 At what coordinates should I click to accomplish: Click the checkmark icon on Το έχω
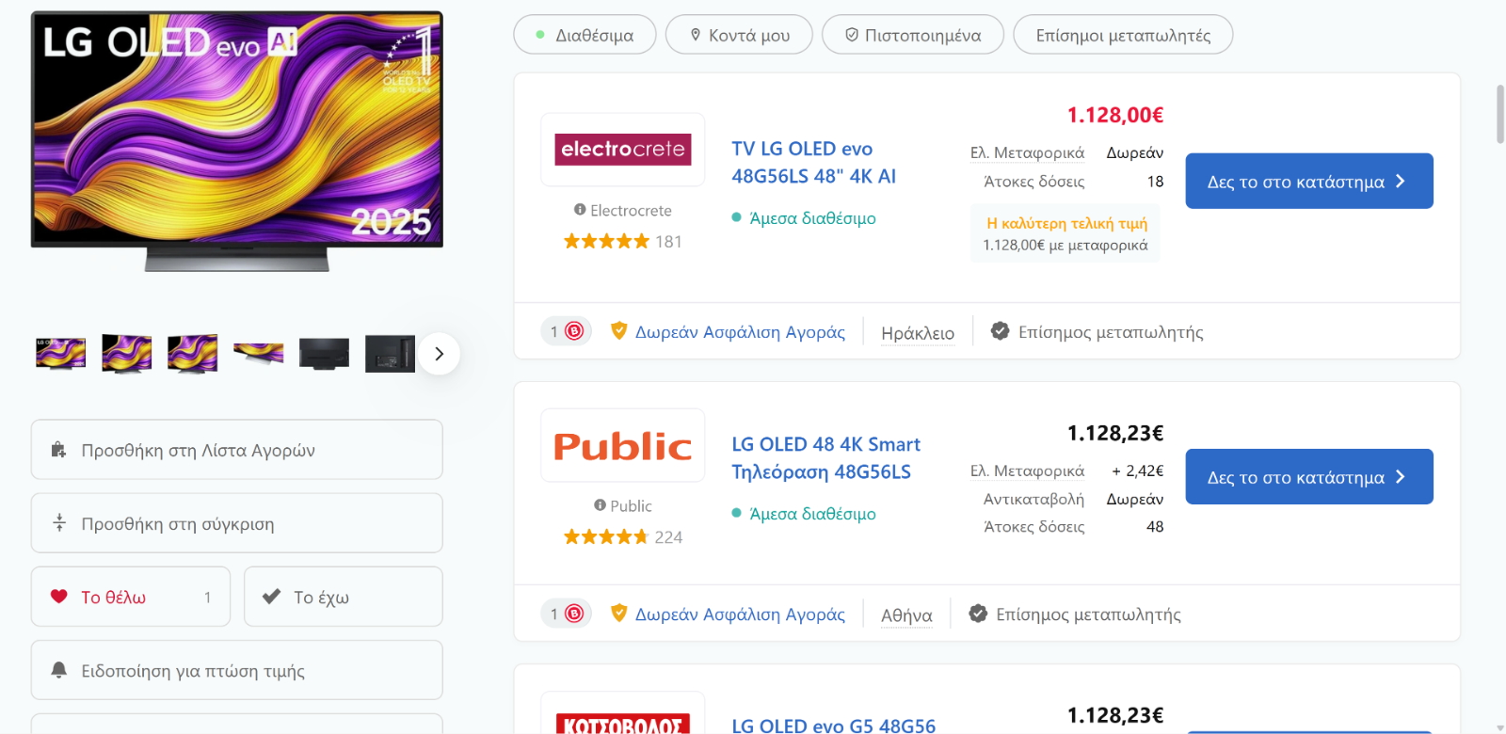click(271, 597)
